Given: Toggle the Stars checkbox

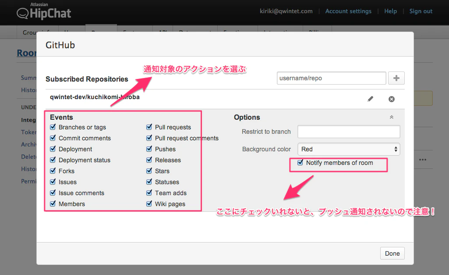Looking at the screenshot, I should 149,171.
